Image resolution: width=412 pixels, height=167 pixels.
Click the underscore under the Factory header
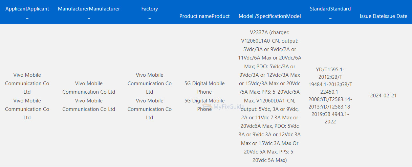pyautogui.click(x=149, y=17)
